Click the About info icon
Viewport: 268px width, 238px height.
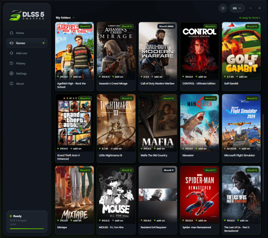[x=12, y=84]
